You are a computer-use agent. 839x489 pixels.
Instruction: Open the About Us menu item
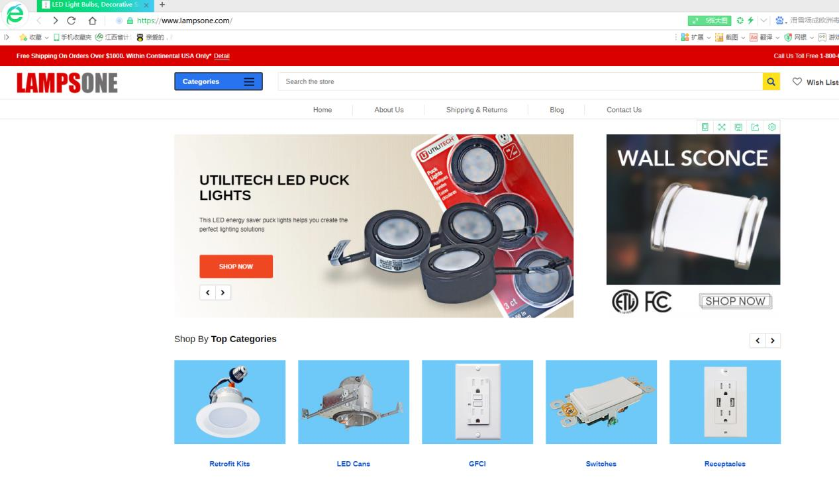point(389,110)
